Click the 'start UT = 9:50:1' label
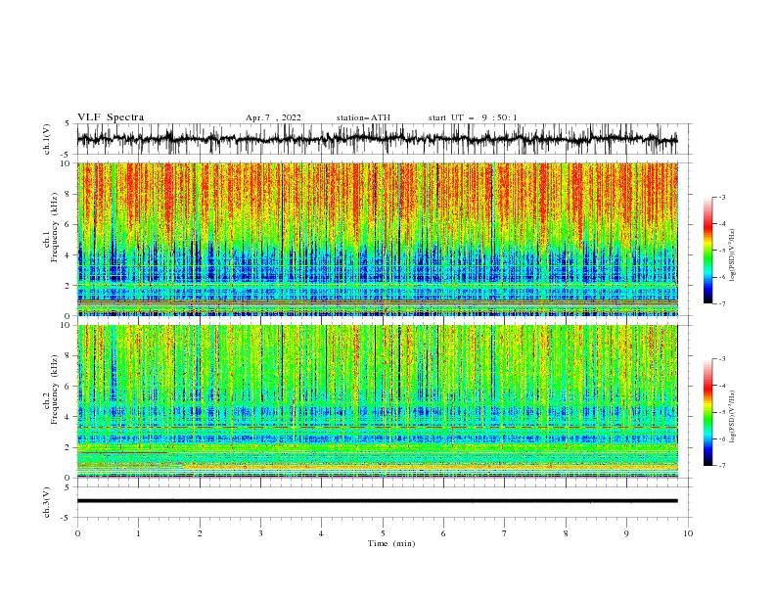Image resolution: width=775 pixels, height=599 pixels. [473, 117]
